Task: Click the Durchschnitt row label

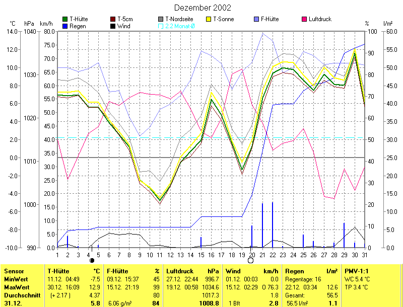Action: (22, 295)
